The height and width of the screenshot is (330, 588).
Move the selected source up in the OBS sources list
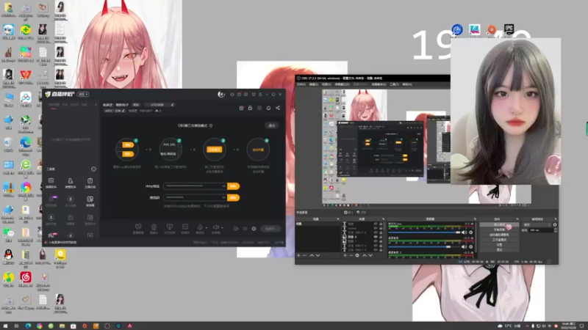click(364, 255)
